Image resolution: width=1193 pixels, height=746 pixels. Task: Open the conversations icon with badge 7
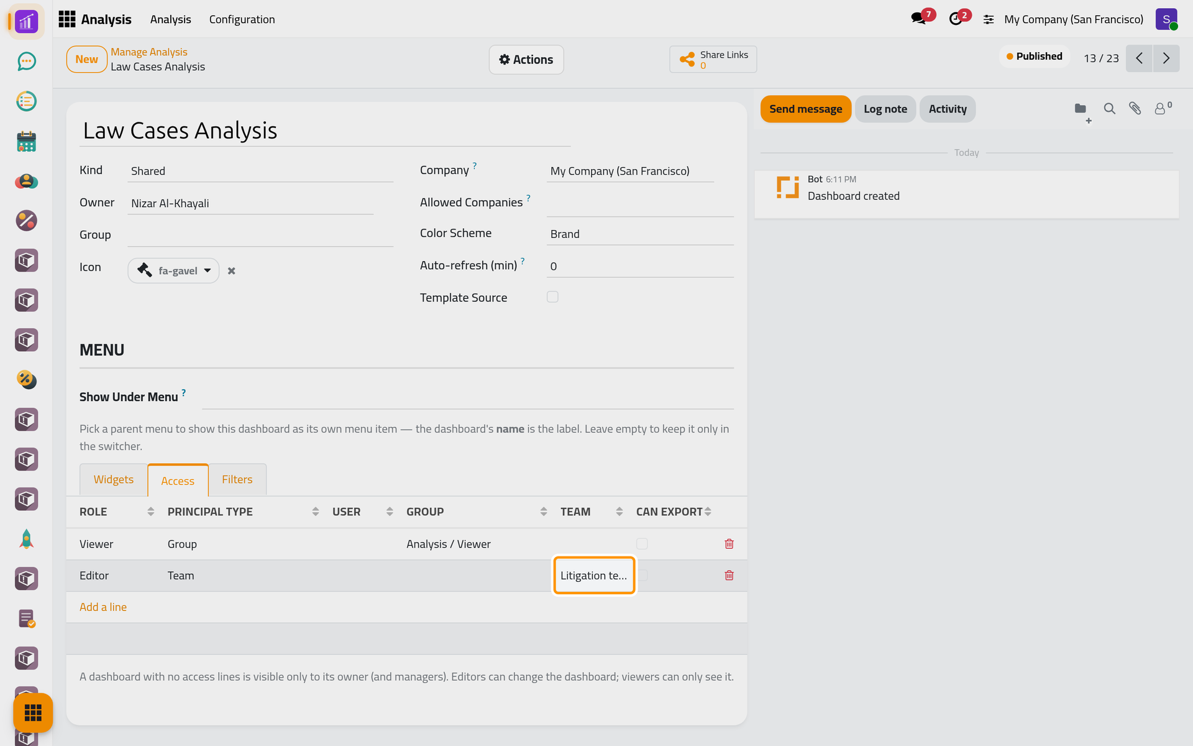pyautogui.click(x=919, y=19)
